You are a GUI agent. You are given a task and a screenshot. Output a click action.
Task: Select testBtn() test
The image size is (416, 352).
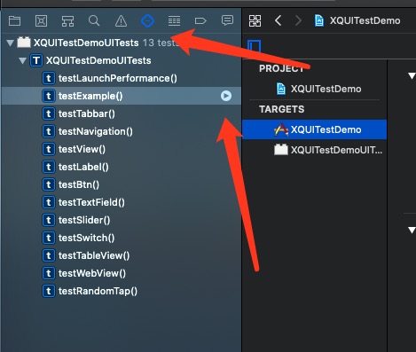[x=79, y=184]
